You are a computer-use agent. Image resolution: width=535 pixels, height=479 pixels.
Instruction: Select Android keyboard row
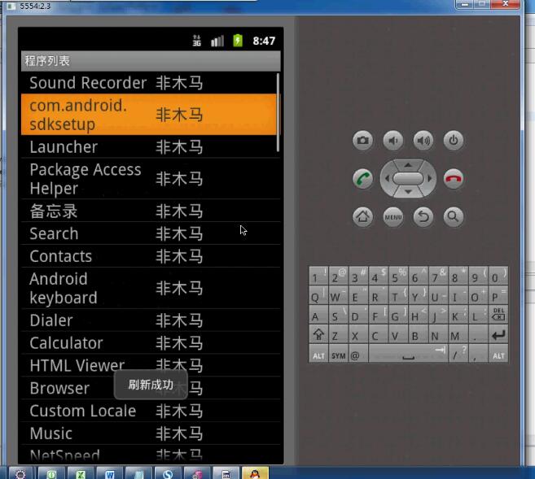point(151,288)
